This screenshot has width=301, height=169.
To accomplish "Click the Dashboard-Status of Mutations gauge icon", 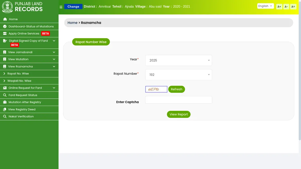I will pyautogui.click(x=5, y=27).
